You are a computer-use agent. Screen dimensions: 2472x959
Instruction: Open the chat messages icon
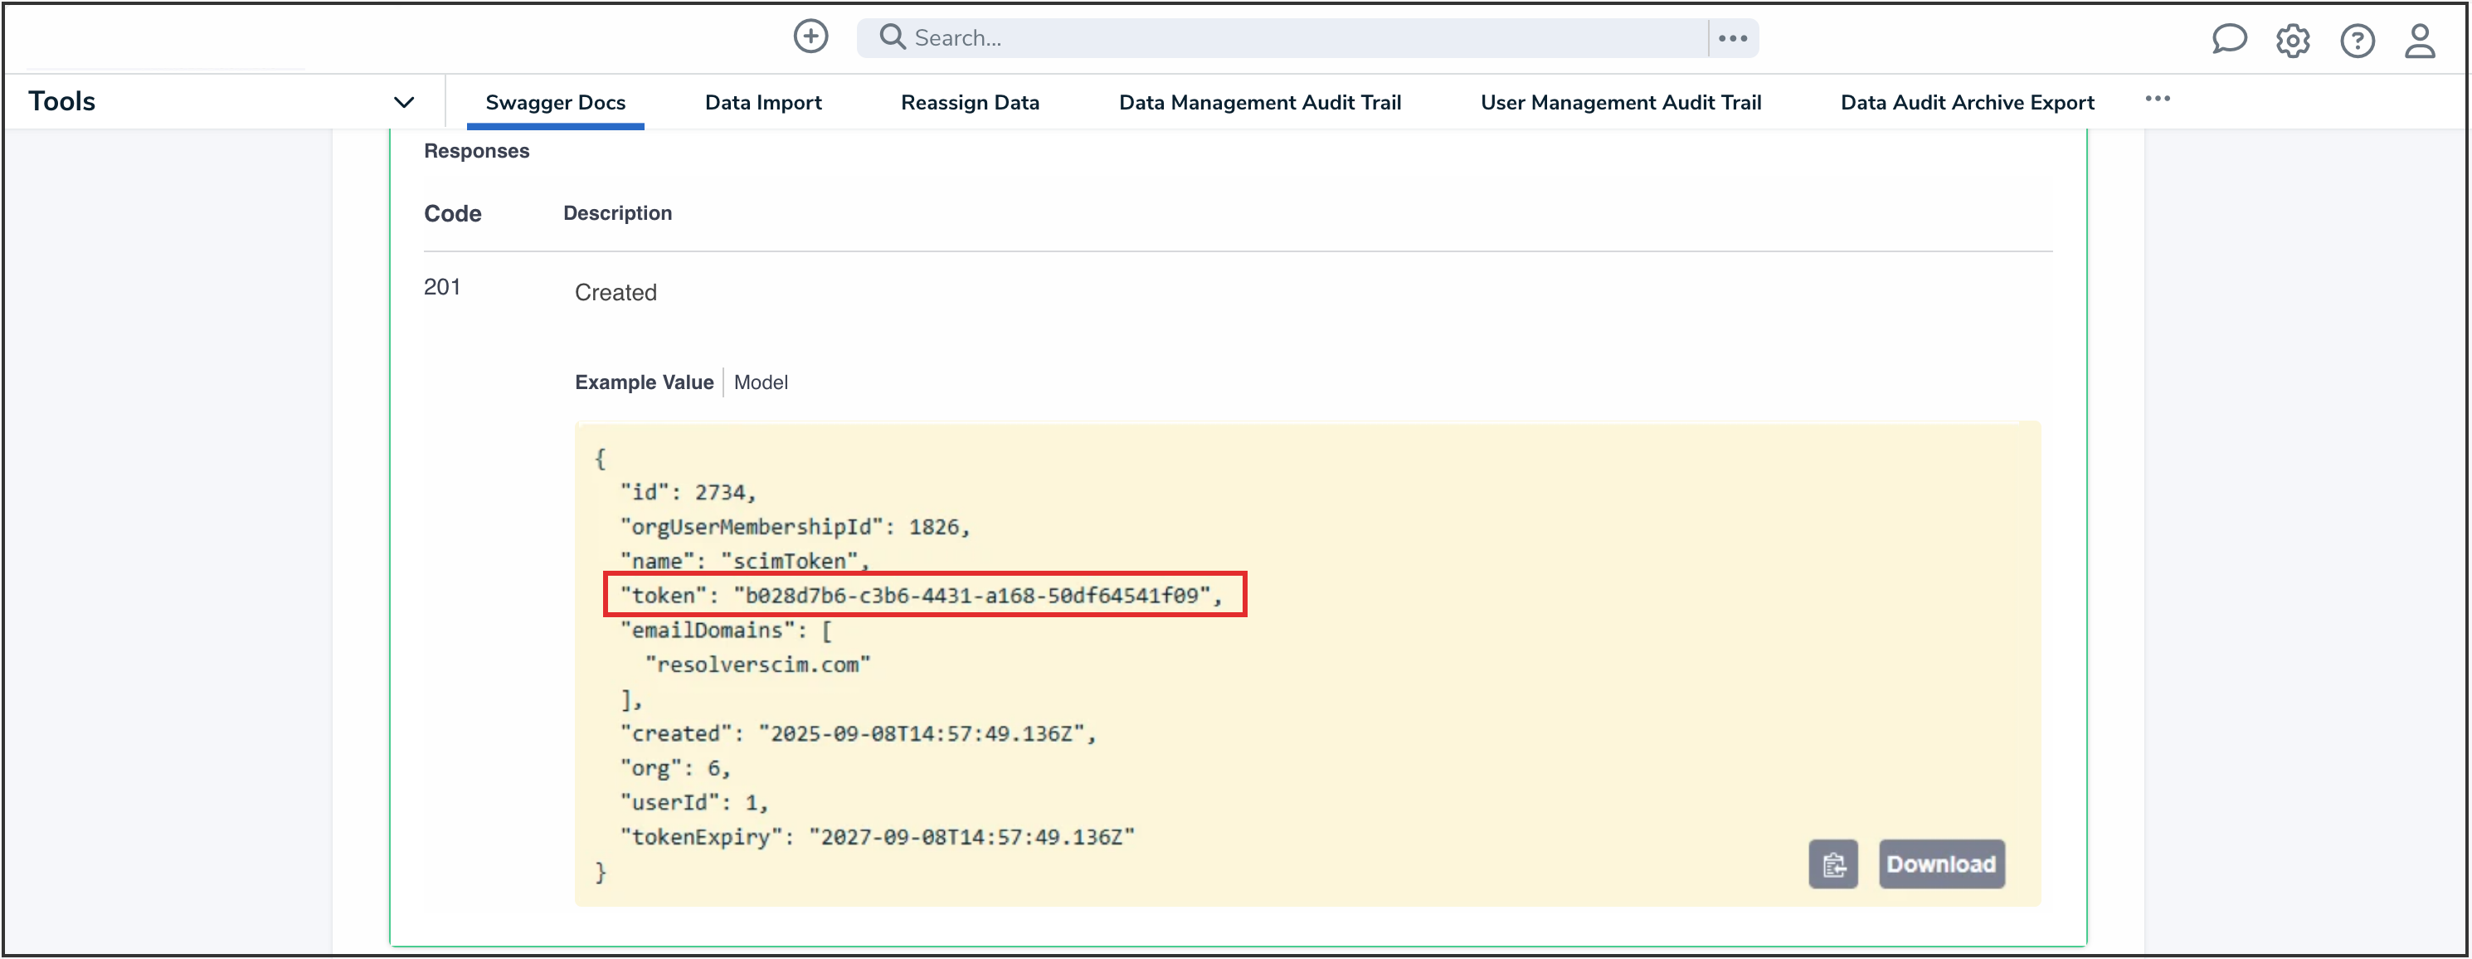click(2228, 39)
